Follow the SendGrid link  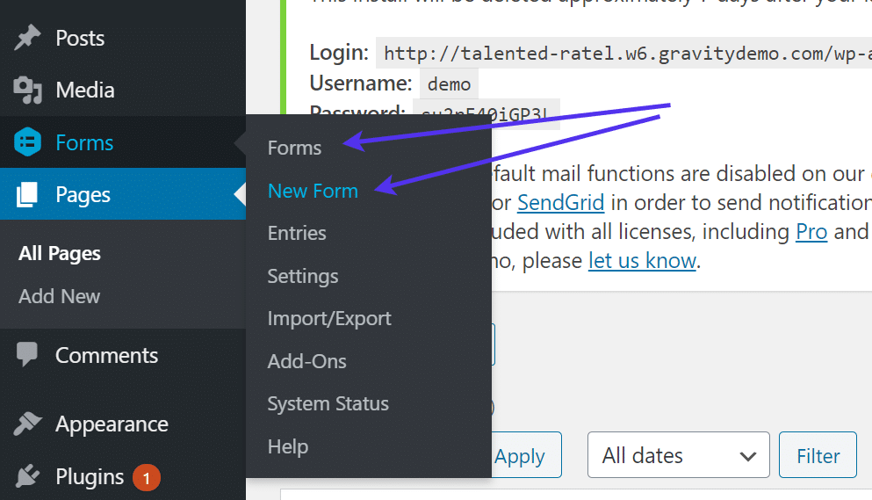tap(560, 202)
